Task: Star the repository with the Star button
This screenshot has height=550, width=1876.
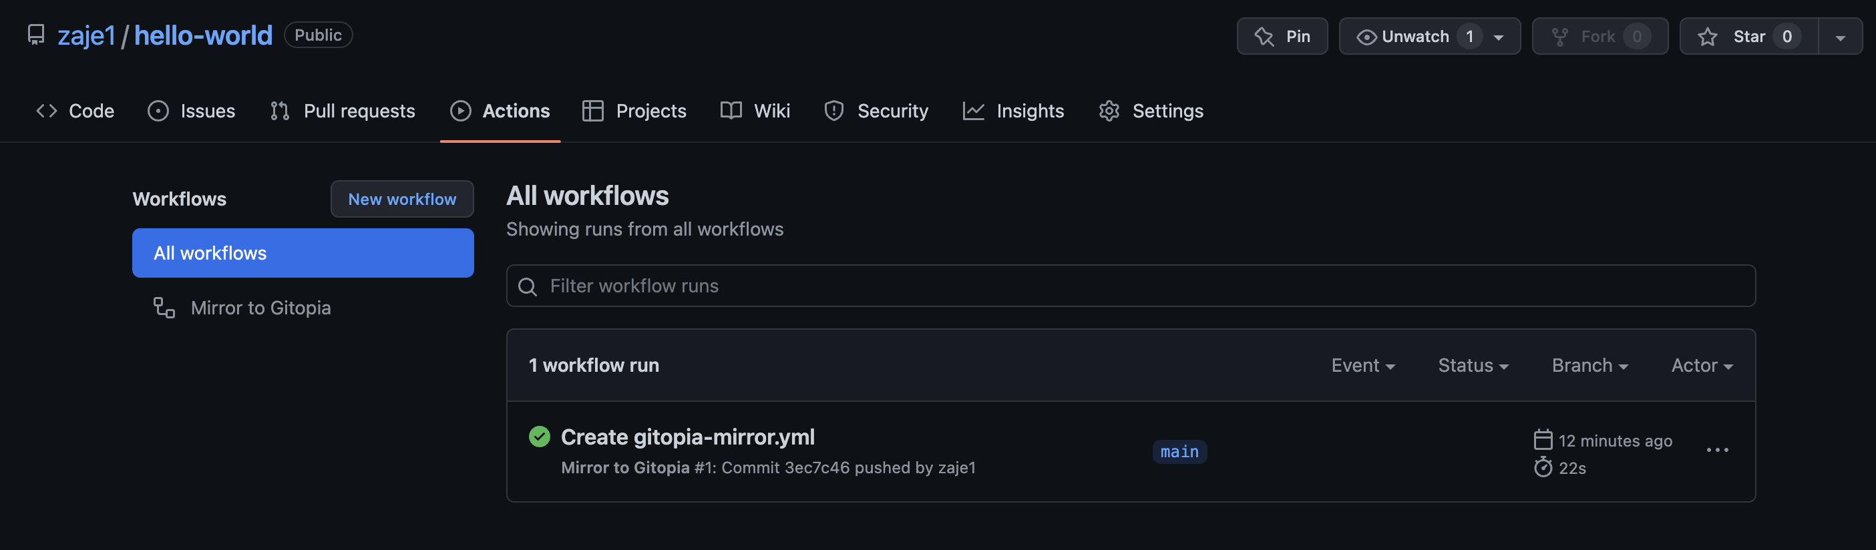Action: (x=1748, y=36)
